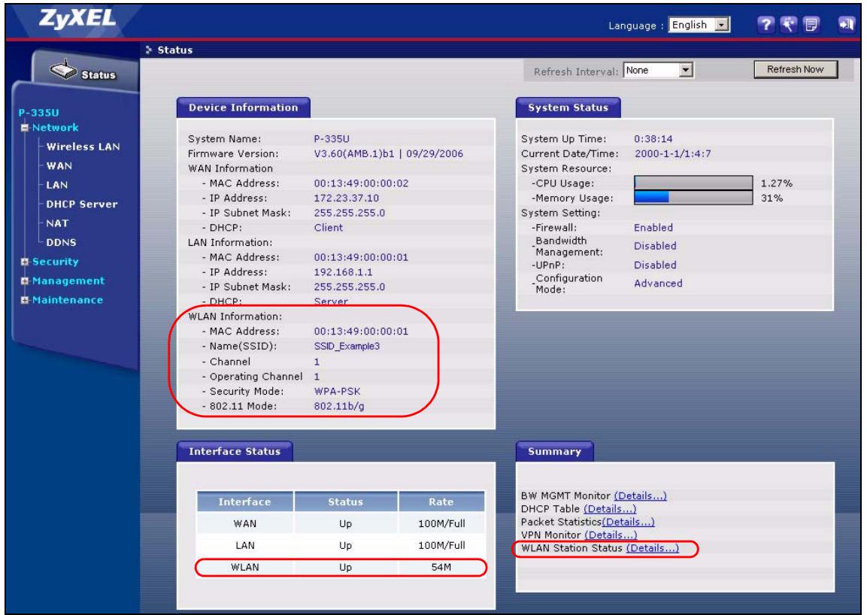Click the Configuration Mode Advanced value
The height and width of the screenshot is (615, 867).
tap(658, 283)
